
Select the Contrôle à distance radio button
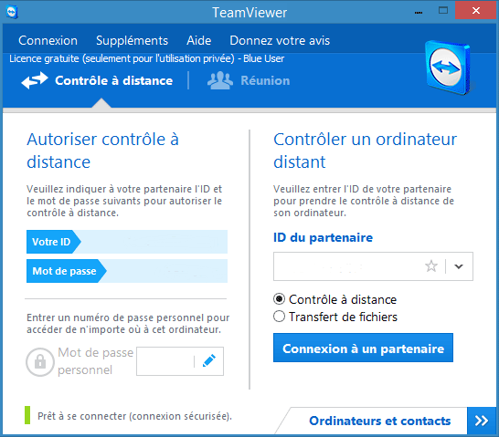click(x=279, y=299)
